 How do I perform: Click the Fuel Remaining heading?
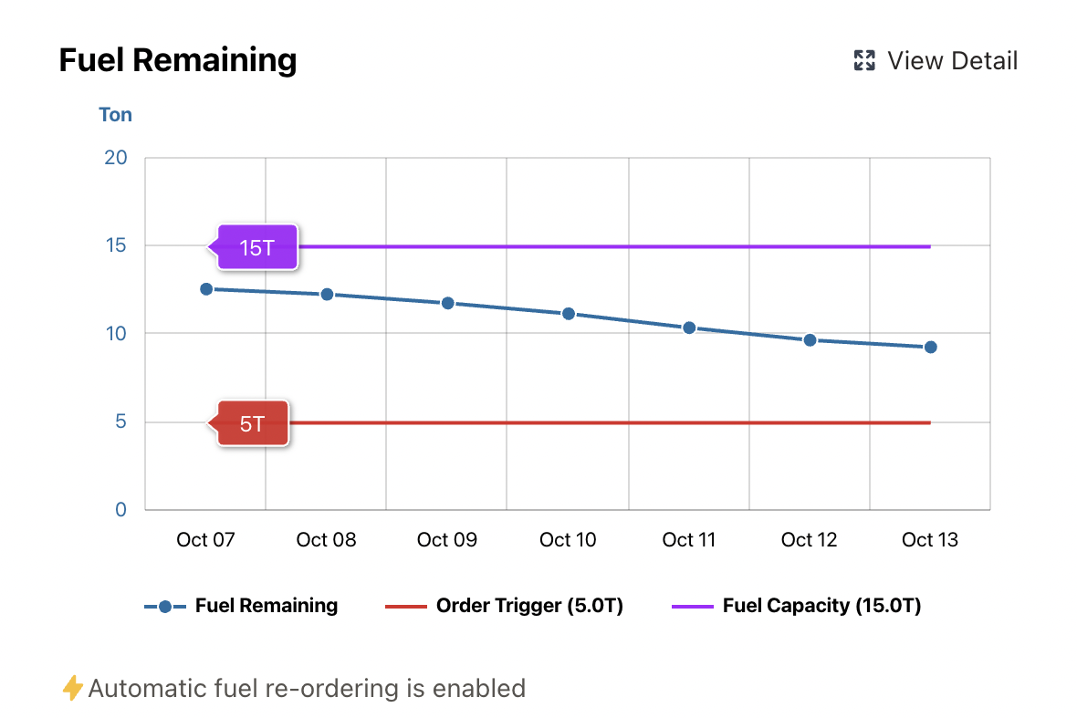pyautogui.click(x=178, y=60)
